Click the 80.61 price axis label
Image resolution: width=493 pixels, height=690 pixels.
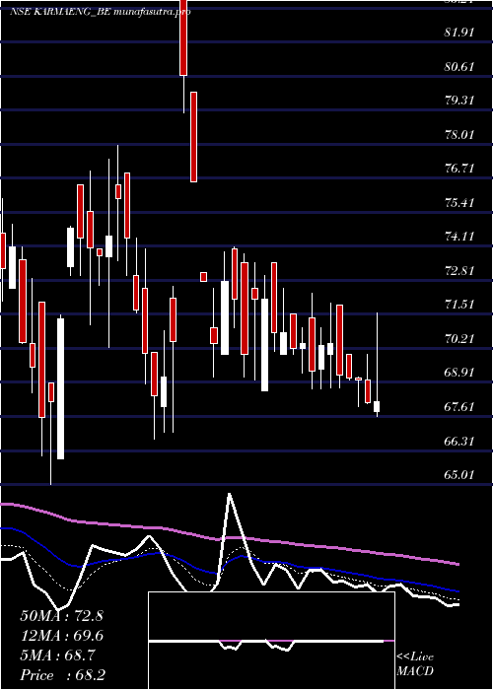(459, 66)
